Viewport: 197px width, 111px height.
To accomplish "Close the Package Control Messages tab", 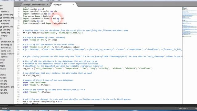I will [x=47, y=5].
